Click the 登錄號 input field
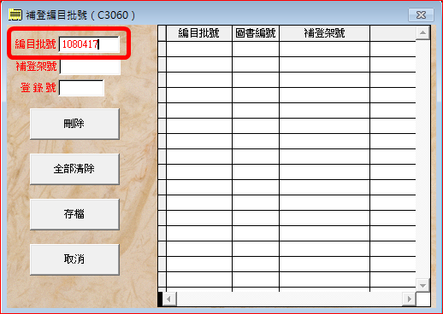Image resolution: width=443 pixels, height=314 pixels. point(81,88)
